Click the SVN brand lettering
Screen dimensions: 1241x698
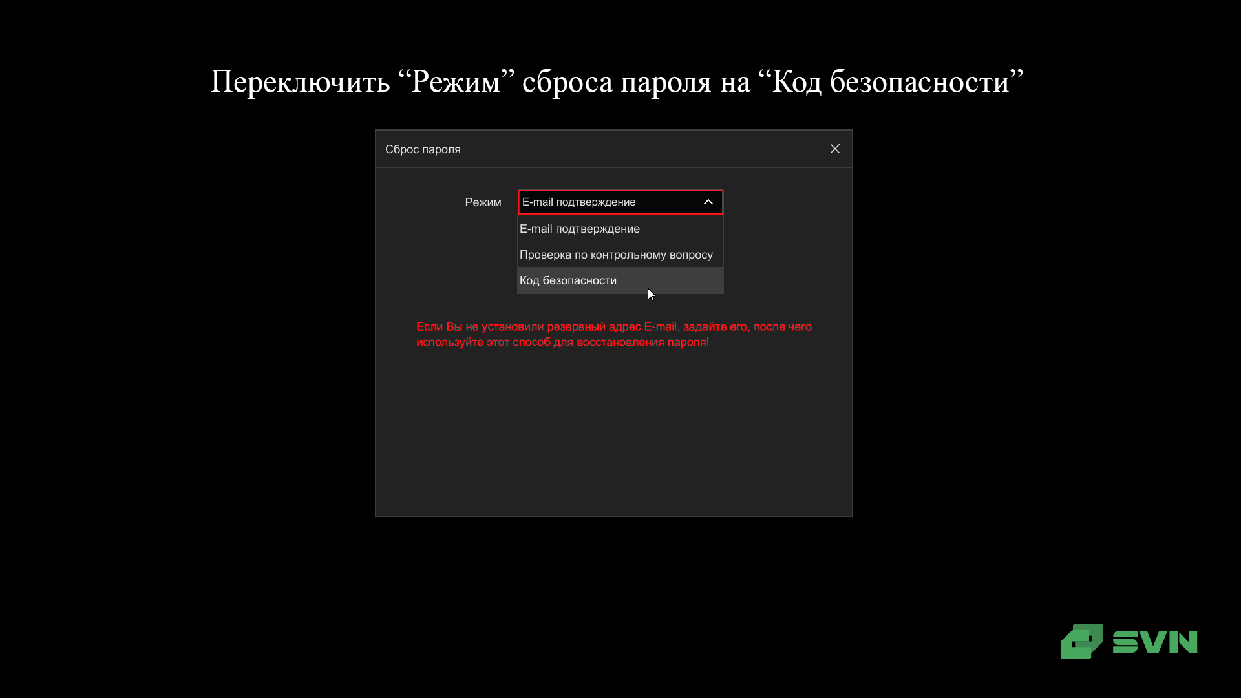[x=1155, y=642]
